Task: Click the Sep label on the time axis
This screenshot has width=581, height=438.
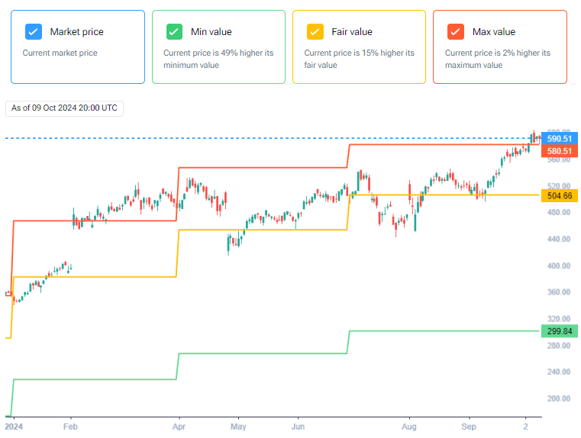Action: [468, 427]
